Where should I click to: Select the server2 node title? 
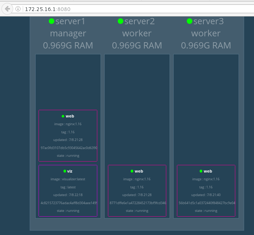click(x=139, y=21)
